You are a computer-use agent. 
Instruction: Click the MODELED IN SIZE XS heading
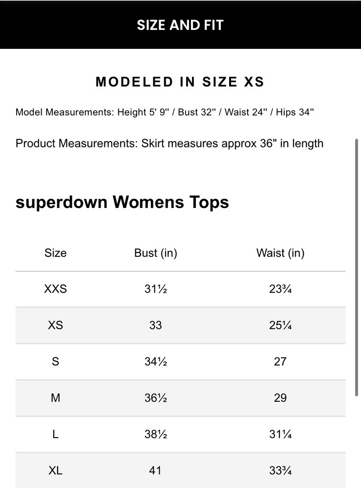(180, 82)
